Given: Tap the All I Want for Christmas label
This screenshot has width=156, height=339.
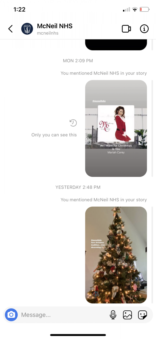Looking at the screenshot, I should pos(116,147).
